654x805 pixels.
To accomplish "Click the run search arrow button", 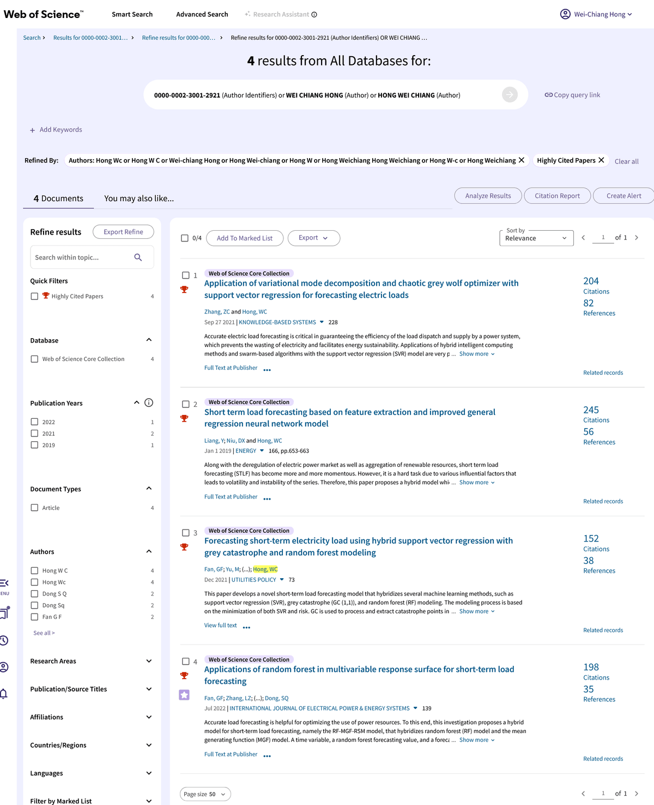I will click(510, 95).
